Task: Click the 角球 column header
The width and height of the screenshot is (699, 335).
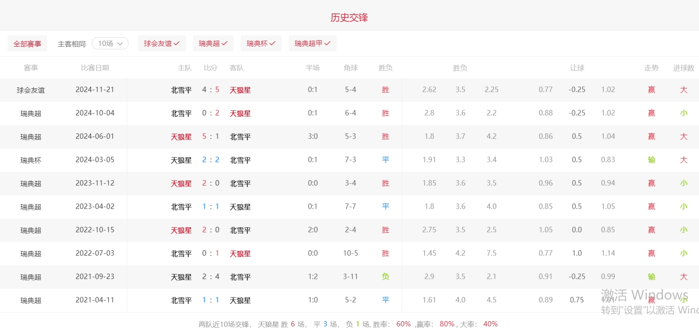Action: coord(350,68)
